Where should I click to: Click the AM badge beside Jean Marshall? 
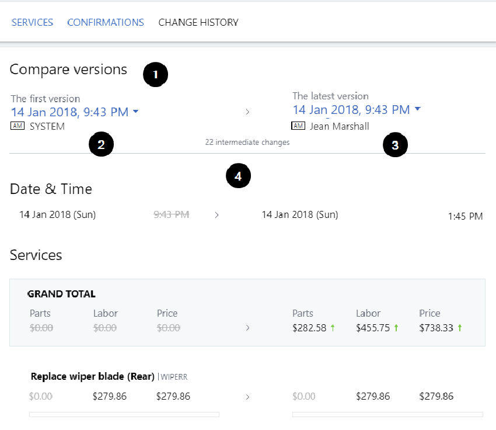[x=298, y=126]
